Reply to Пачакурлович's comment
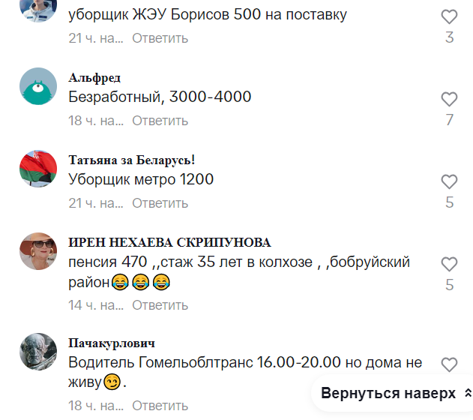This screenshot has height=420, width=473. pos(160,406)
